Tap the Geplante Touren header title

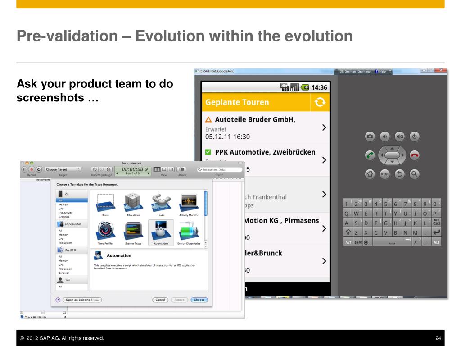pos(237,102)
